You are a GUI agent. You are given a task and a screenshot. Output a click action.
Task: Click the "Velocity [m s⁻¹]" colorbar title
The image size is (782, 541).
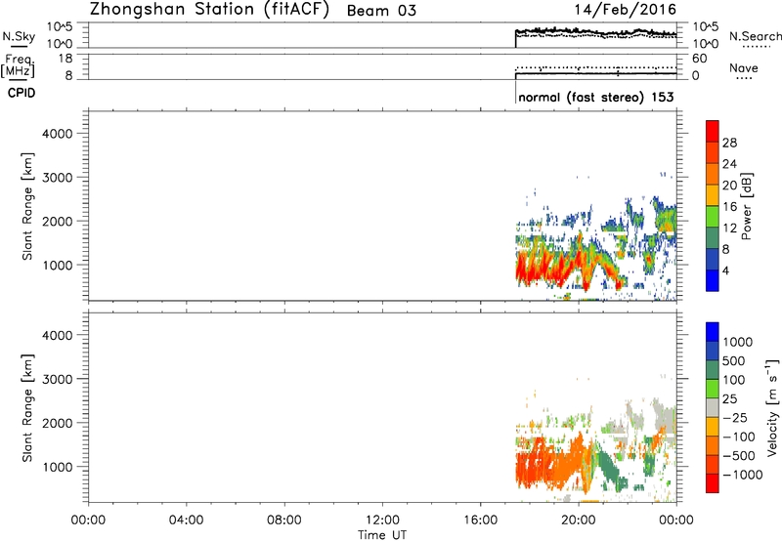pos(772,407)
